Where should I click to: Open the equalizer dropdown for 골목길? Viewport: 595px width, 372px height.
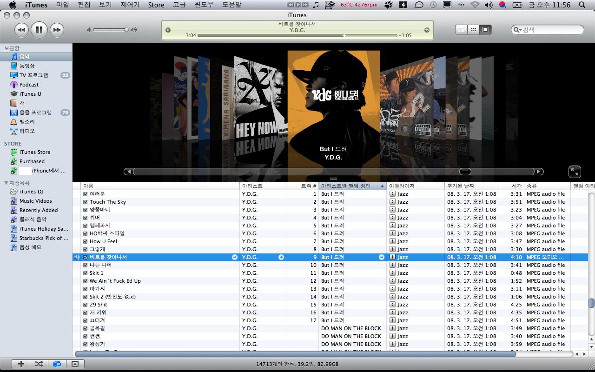click(392, 328)
